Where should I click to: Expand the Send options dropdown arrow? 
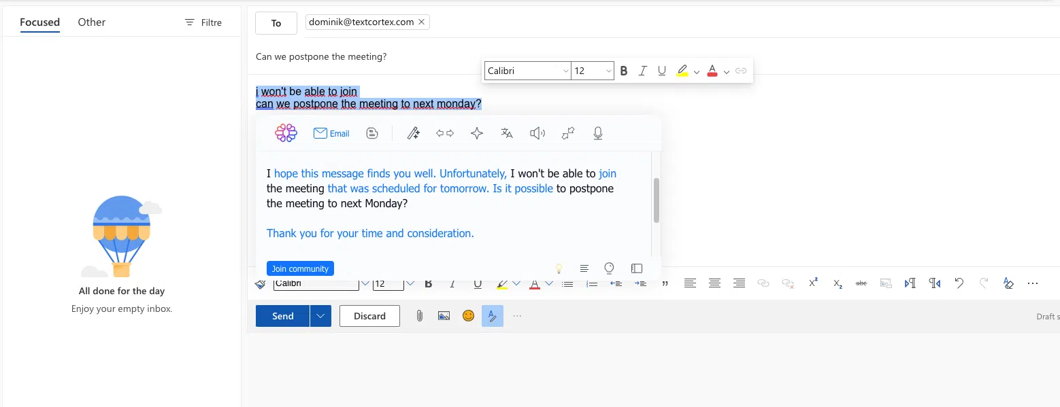[x=320, y=316]
